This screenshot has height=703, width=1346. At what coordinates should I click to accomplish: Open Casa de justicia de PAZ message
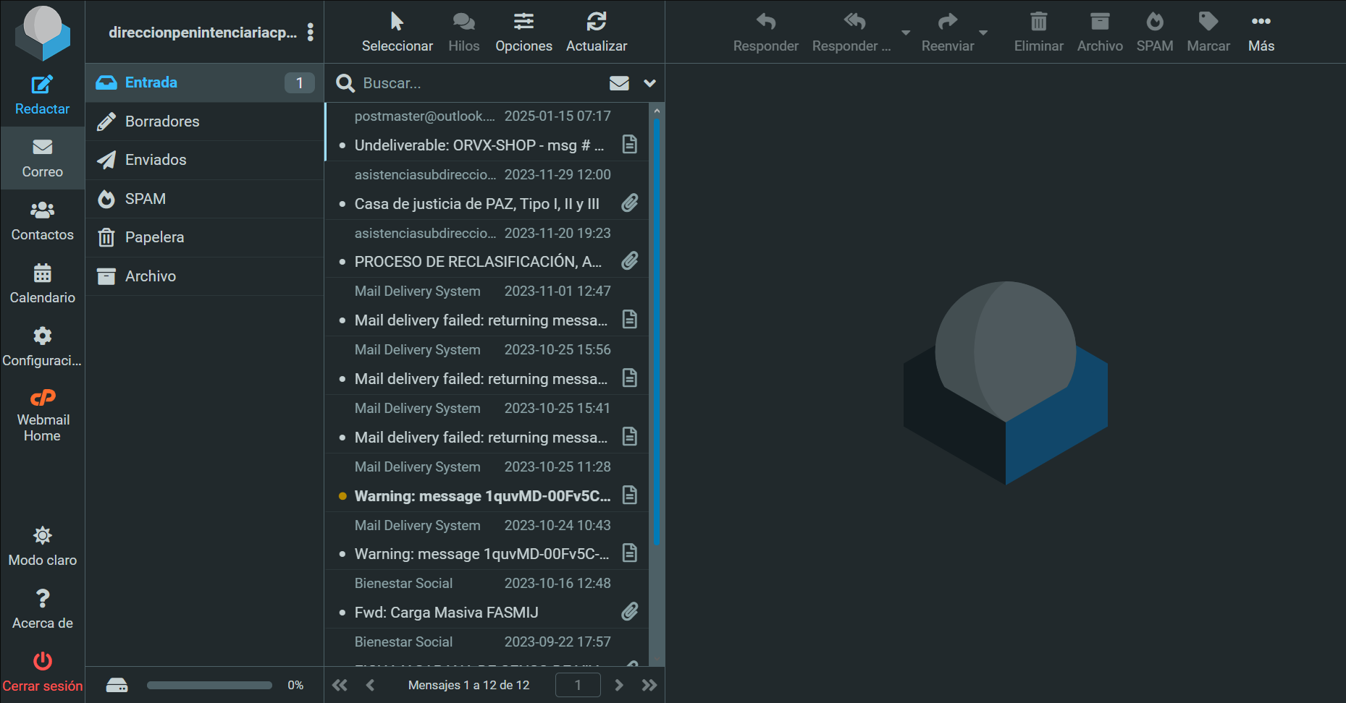point(476,204)
